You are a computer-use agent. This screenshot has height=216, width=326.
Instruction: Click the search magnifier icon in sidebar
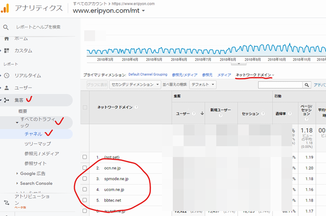[6, 27]
